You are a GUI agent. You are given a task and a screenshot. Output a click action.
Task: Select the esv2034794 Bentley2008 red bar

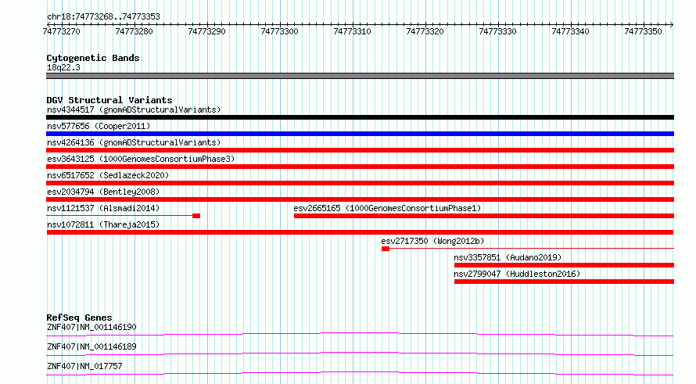[x=360, y=199]
